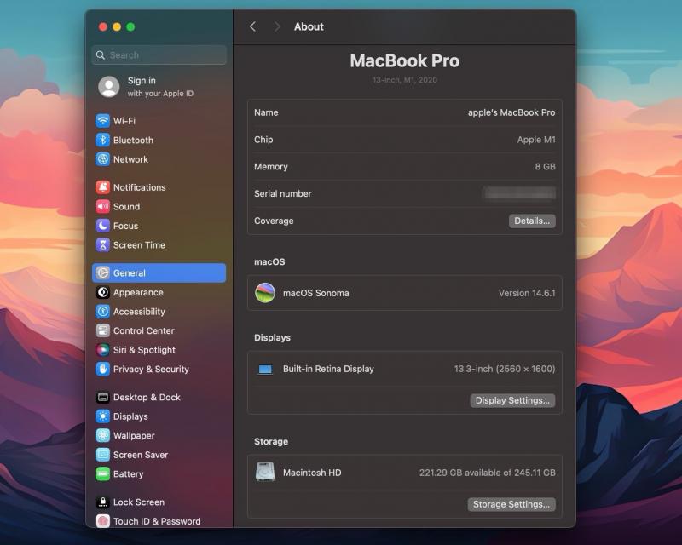Select the Network sidebar label
The height and width of the screenshot is (545, 682).
tap(130, 159)
